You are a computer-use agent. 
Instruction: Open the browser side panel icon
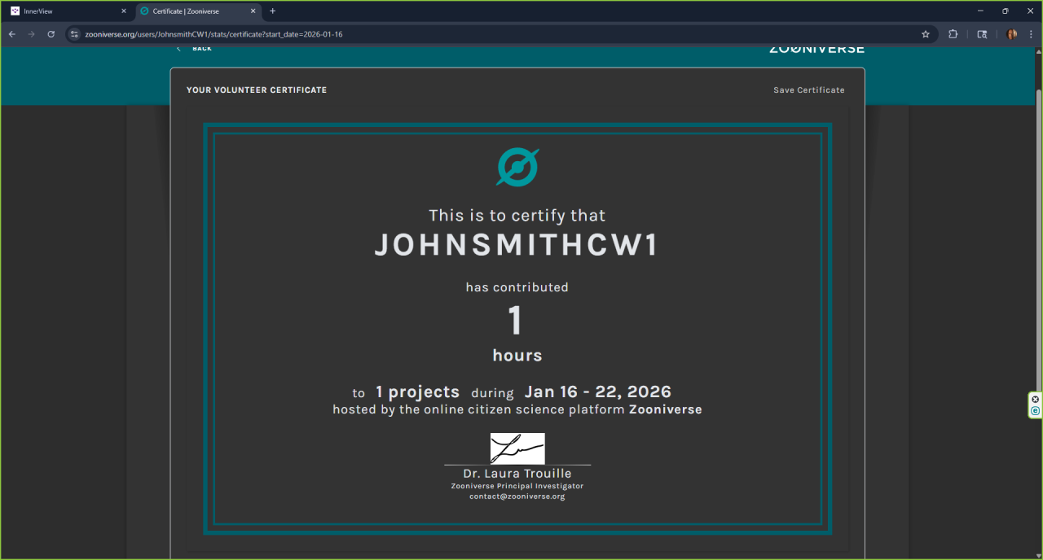click(982, 34)
